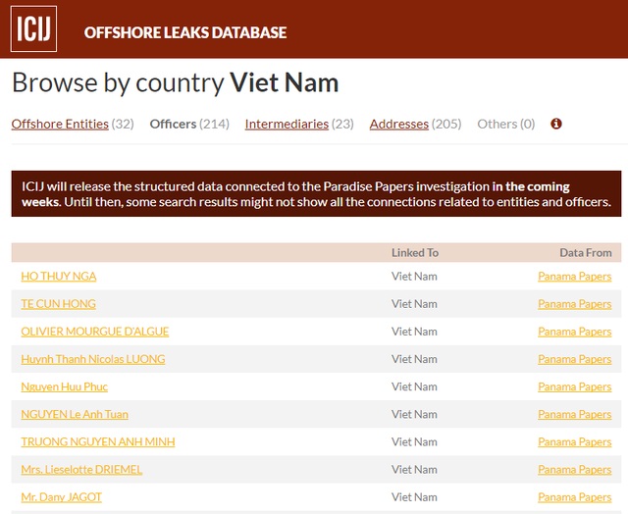Click the ICIJ logo
This screenshot has width=628, height=514.
click(x=33, y=28)
